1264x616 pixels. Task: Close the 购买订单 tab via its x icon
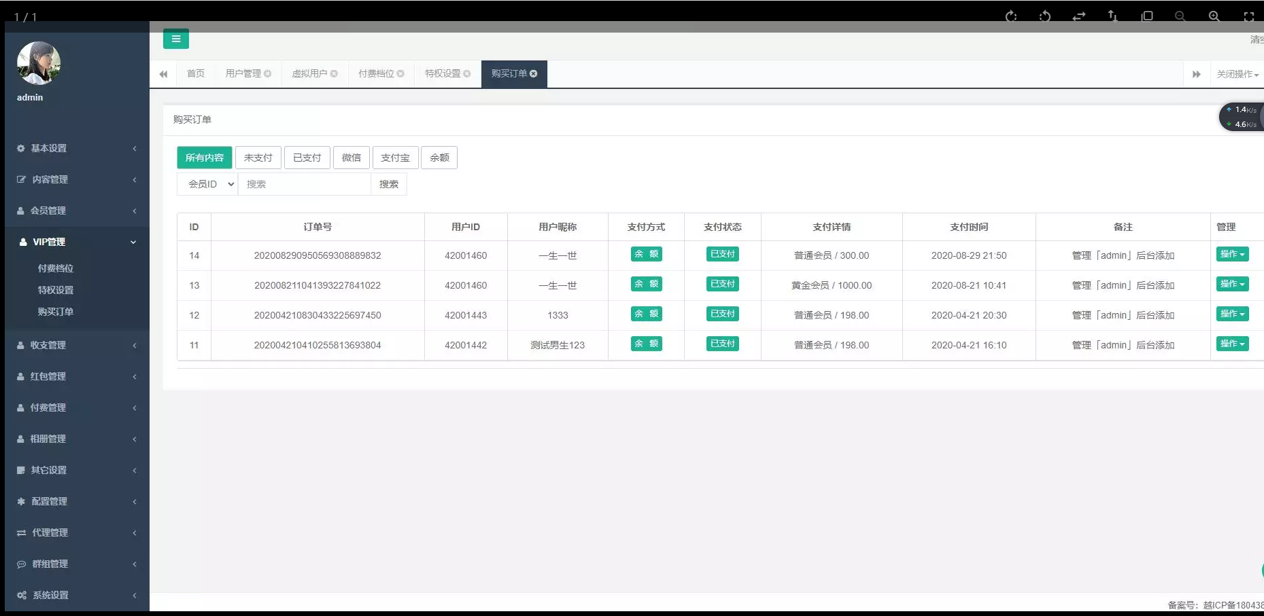pos(534,74)
